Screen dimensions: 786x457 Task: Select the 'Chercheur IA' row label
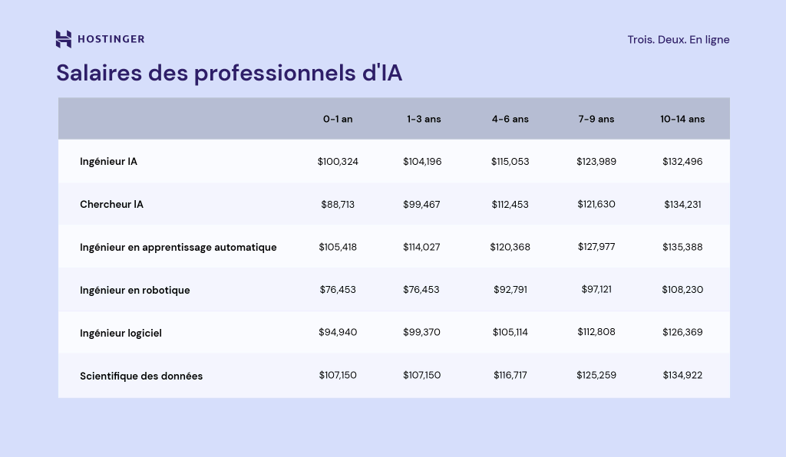(111, 205)
